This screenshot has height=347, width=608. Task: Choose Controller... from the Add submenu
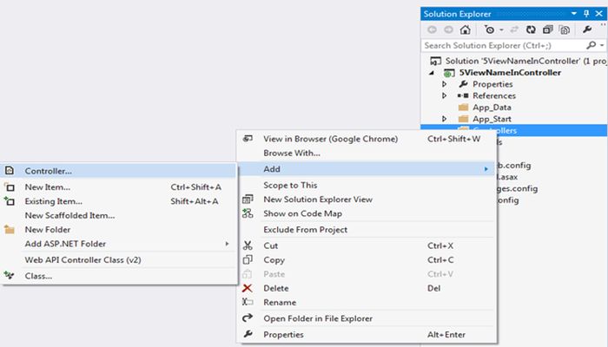pos(49,171)
